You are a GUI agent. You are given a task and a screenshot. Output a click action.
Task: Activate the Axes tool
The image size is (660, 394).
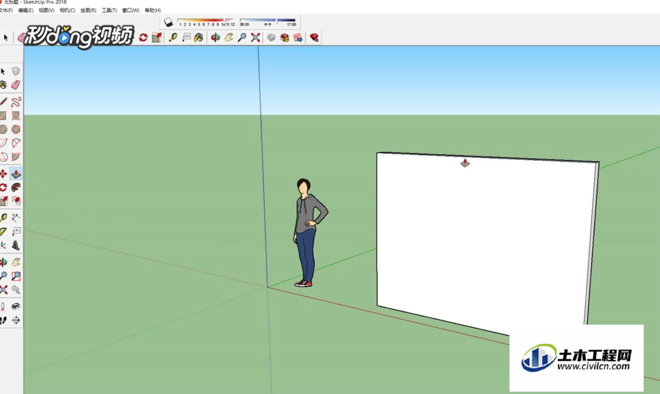pos(3,245)
